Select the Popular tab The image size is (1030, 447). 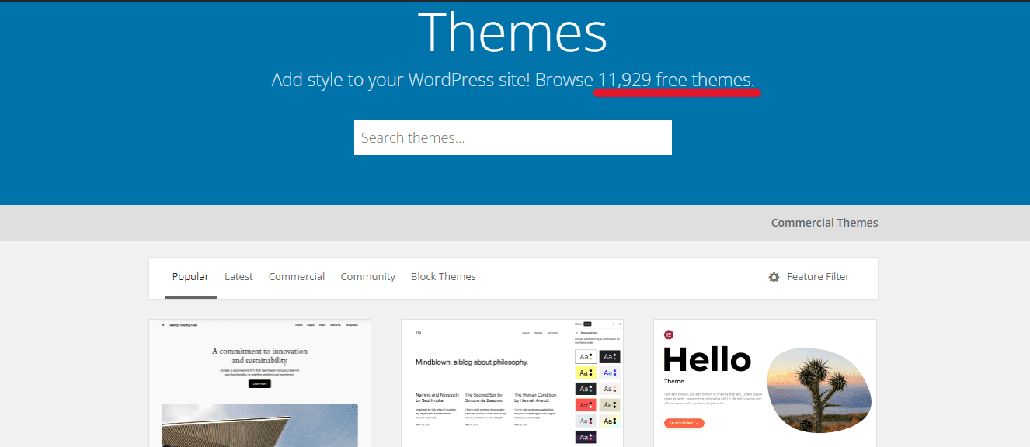pyautogui.click(x=190, y=276)
